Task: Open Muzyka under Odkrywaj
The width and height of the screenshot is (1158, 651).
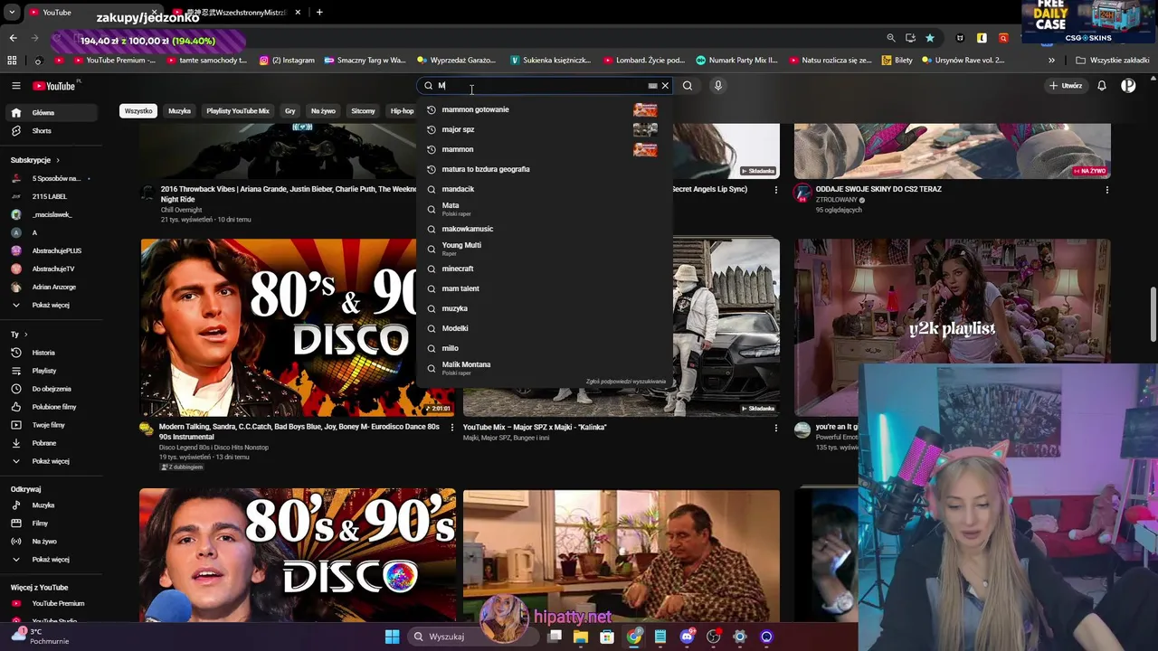Action: click(52, 505)
